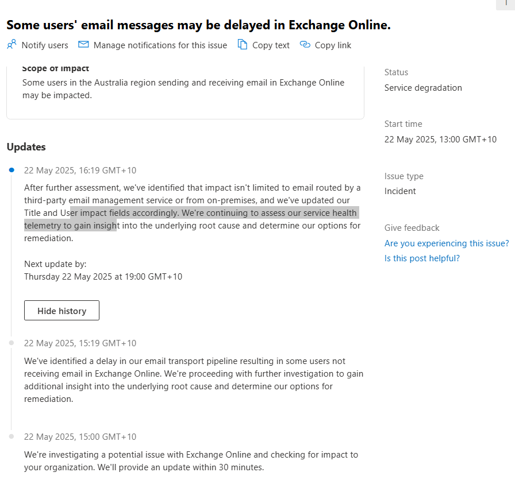
Task: Open the 'Are you experiencing this issue?' link
Action: point(447,243)
